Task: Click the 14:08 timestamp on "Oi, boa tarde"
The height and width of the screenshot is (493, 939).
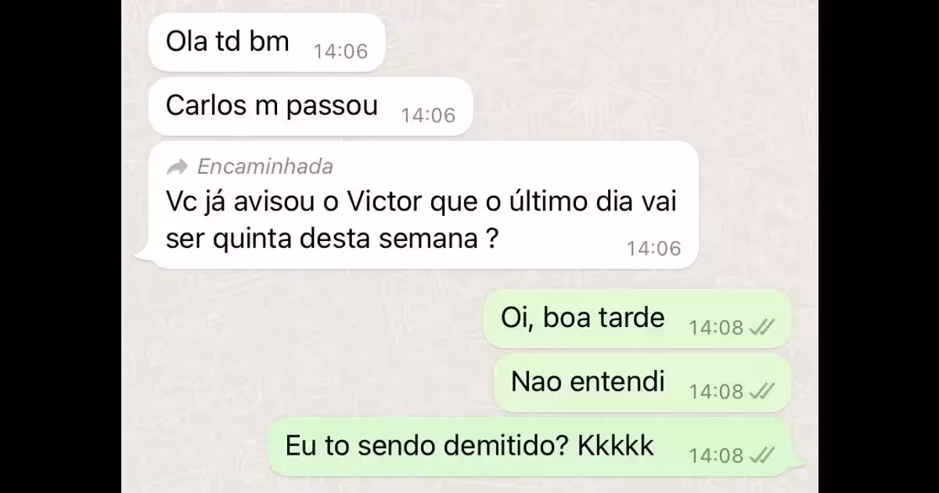Action: click(x=716, y=327)
